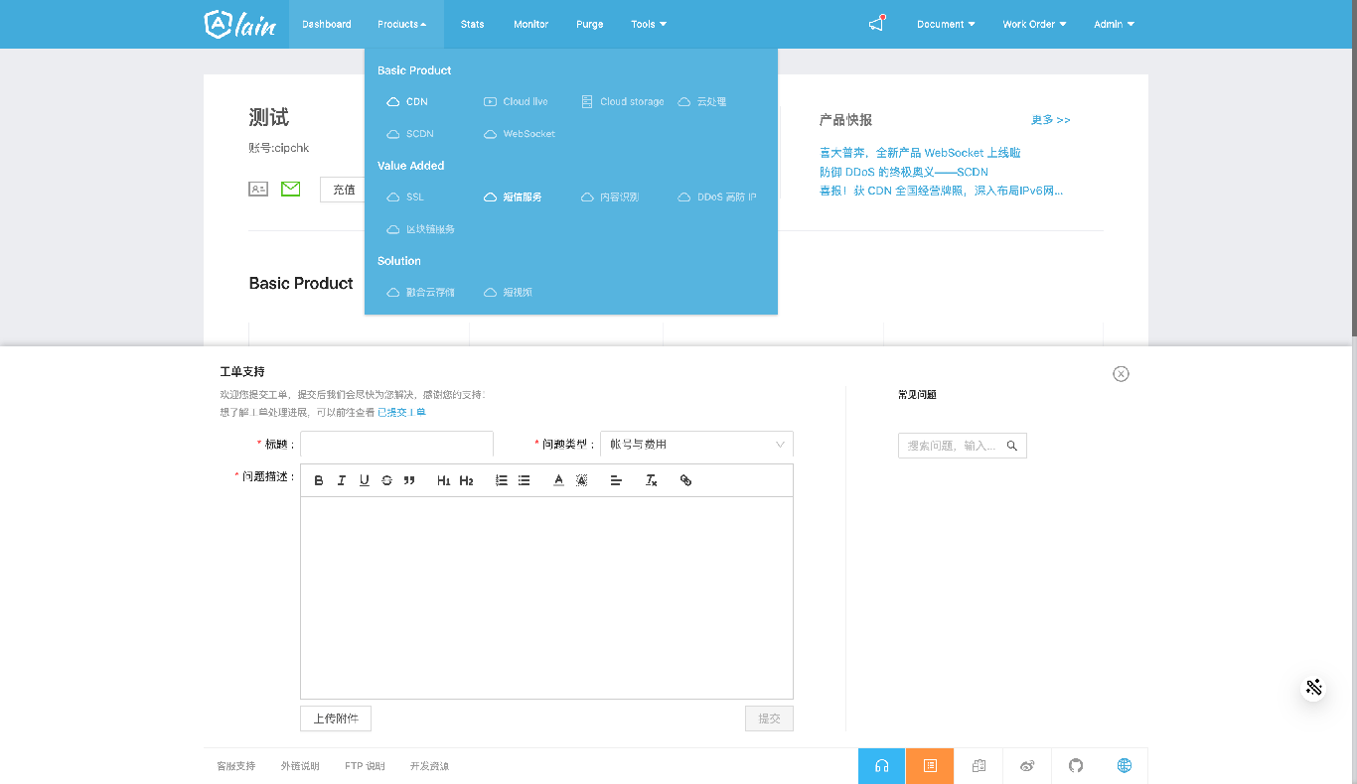Open the notification megaphone icon
Screen dimensions: 1357x784
click(876, 24)
